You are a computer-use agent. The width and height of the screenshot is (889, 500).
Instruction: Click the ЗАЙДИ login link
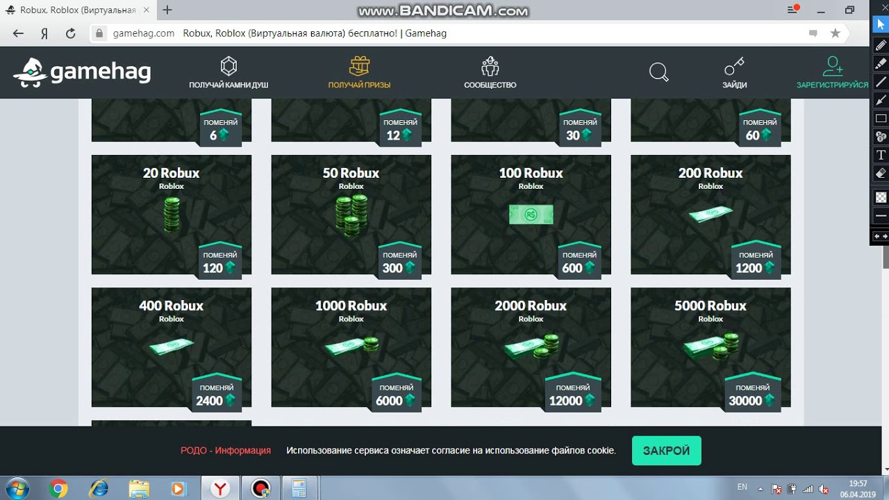734,85
